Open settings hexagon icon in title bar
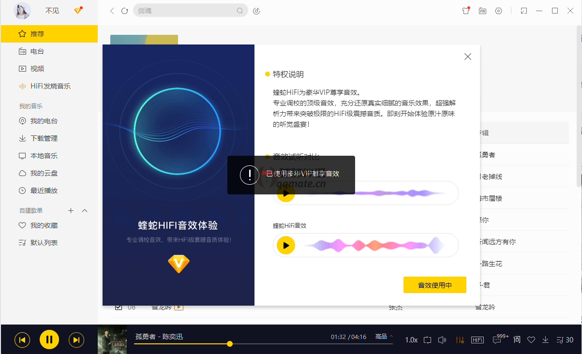This screenshot has height=354, width=582. click(x=498, y=11)
